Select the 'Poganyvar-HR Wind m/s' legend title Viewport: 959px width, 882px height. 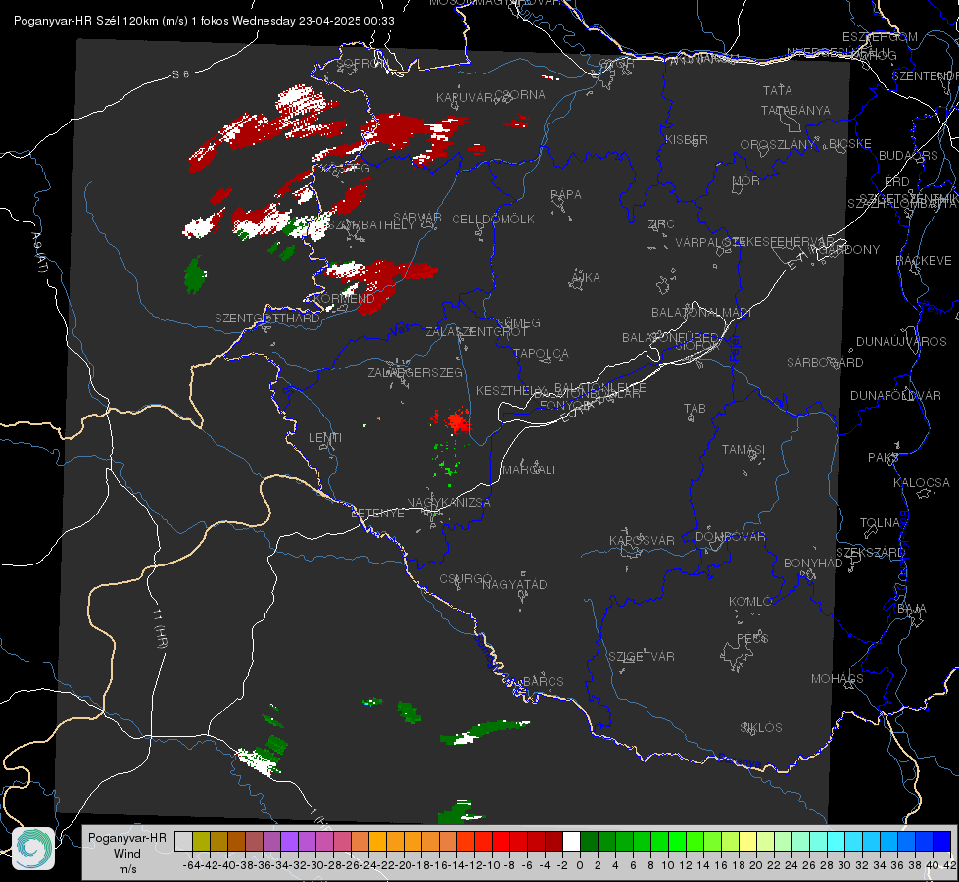(127, 854)
